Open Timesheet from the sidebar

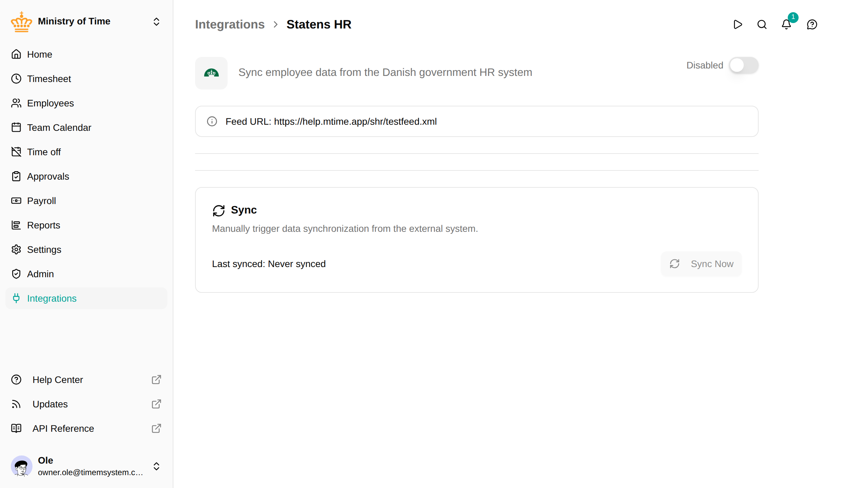(x=86, y=79)
